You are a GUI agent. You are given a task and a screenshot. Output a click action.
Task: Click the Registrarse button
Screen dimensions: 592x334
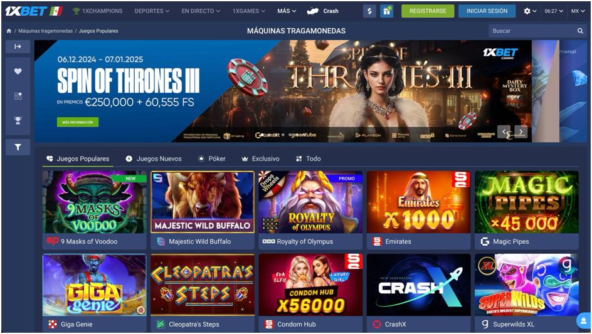click(428, 11)
